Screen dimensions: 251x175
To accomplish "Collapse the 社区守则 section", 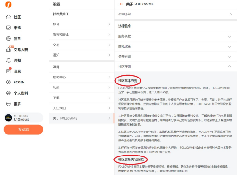I will (229, 66).
